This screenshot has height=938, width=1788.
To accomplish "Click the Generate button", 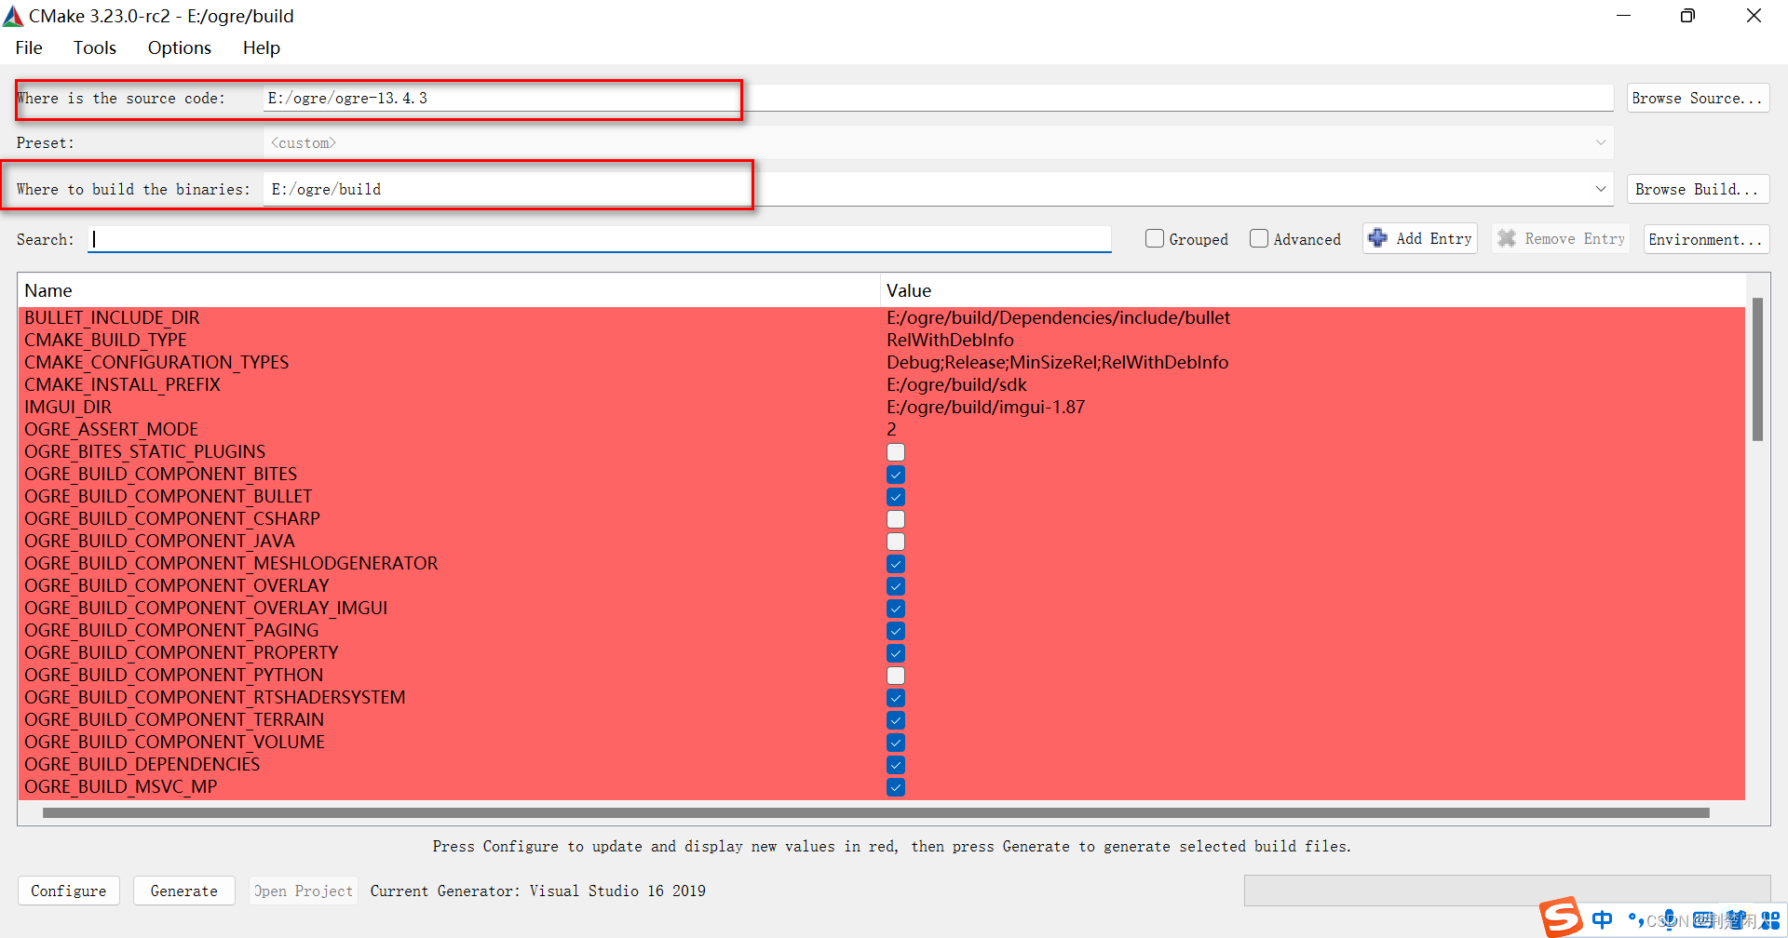I will [x=184, y=891].
